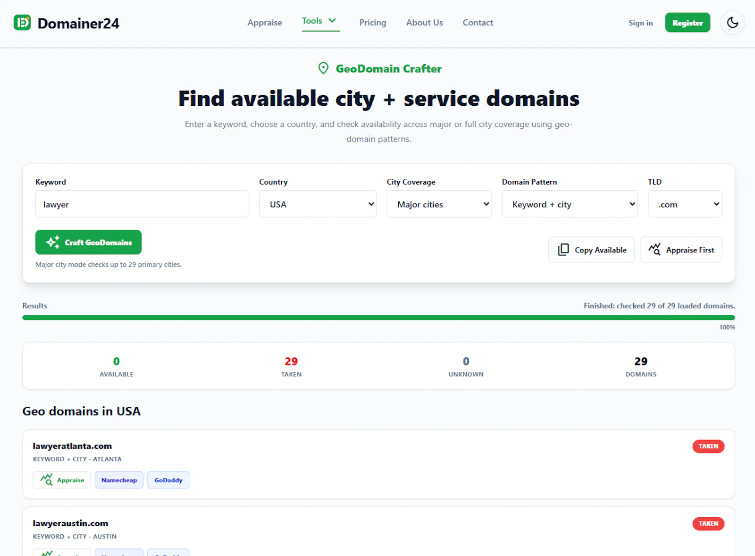
Task: Open Namecheap for lawyeratlanta.com
Action: pyautogui.click(x=119, y=480)
